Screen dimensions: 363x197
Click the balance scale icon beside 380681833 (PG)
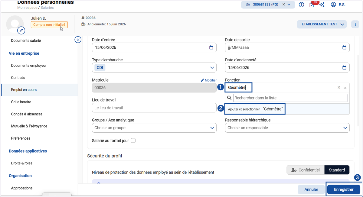248,5
